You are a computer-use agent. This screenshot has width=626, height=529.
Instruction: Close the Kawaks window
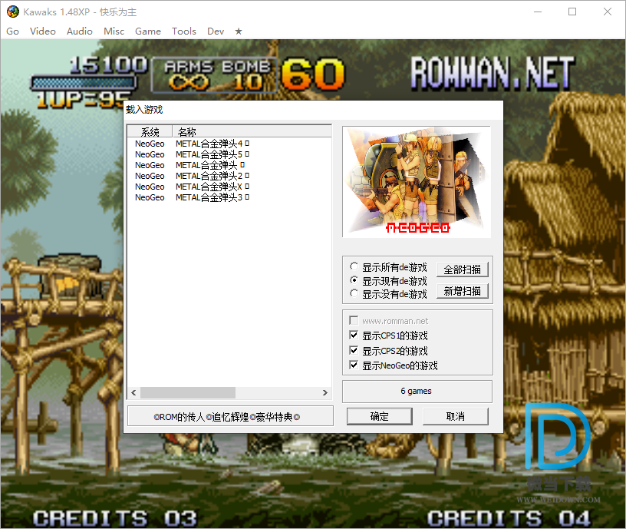[608, 12]
